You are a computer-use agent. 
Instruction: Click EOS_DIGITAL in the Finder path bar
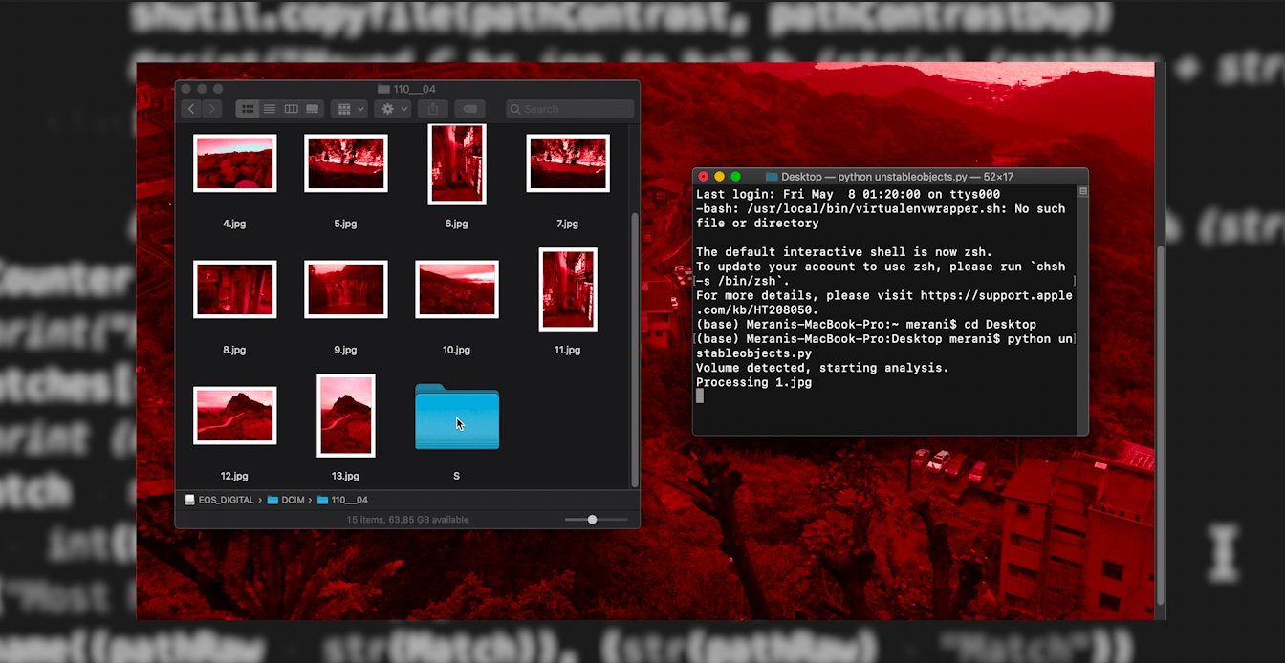(x=220, y=500)
